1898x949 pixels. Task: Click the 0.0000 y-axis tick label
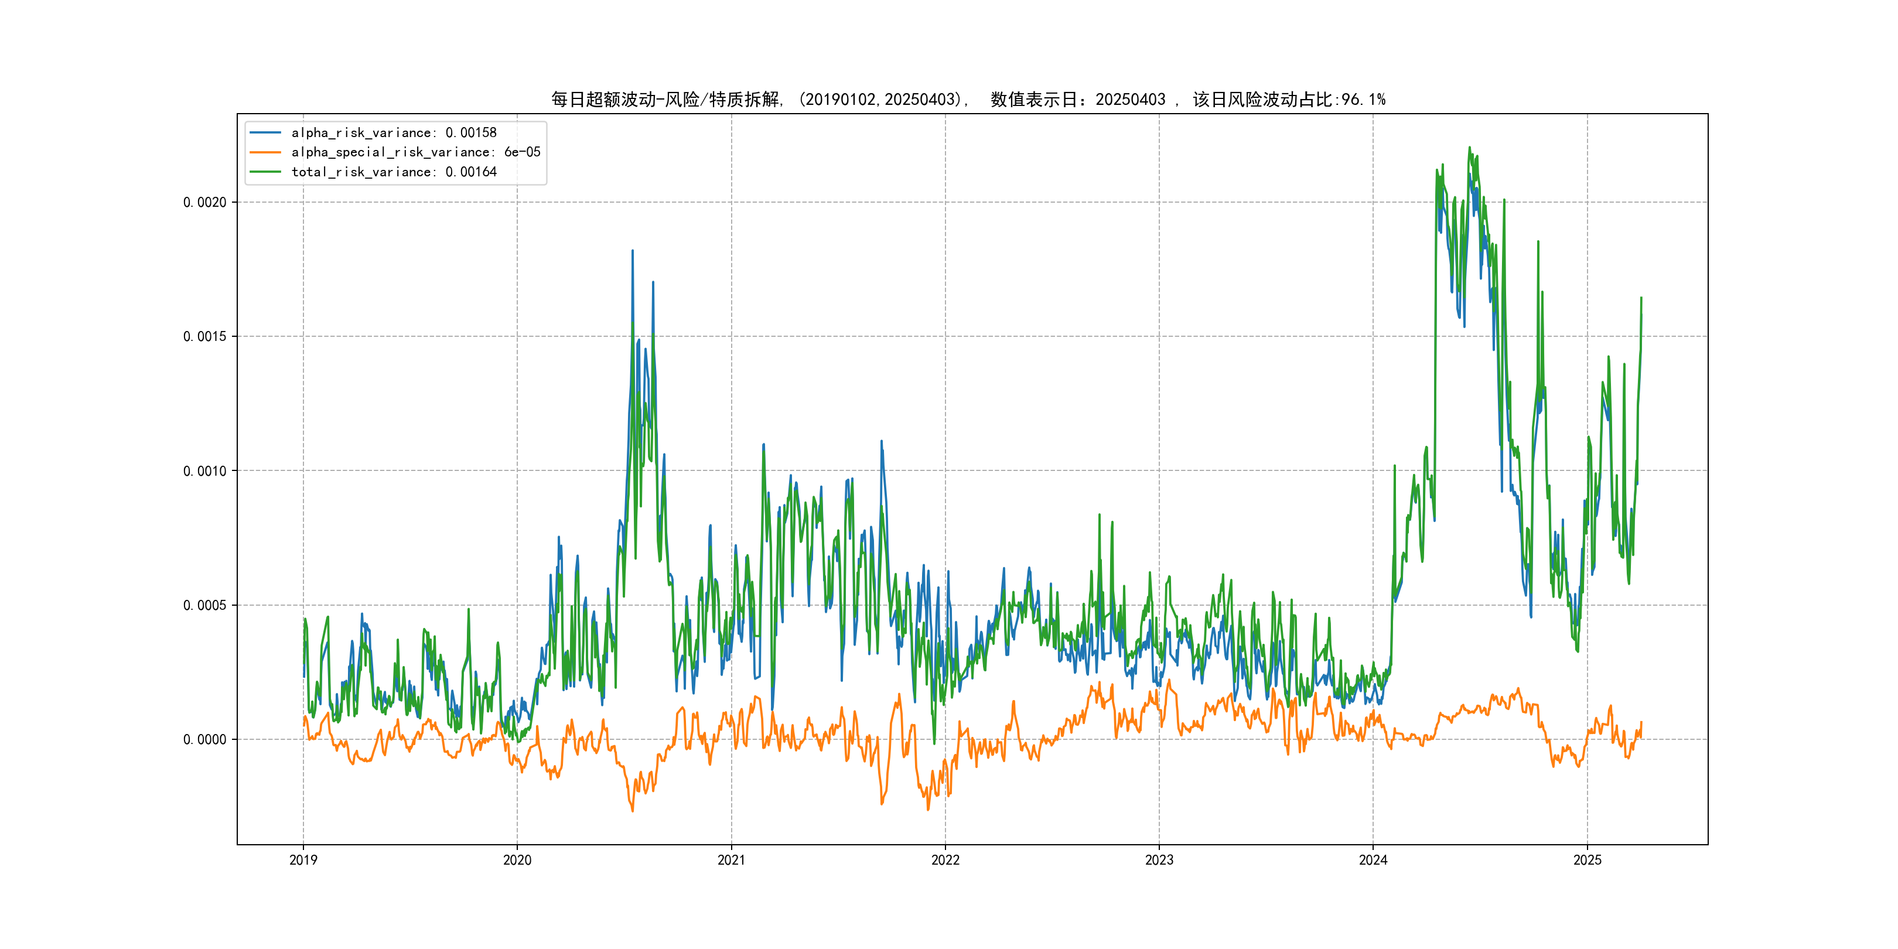(x=205, y=740)
